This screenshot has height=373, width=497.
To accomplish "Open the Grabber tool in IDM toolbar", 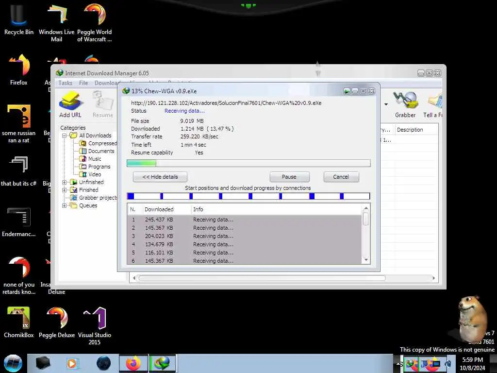I will click(x=405, y=105).
